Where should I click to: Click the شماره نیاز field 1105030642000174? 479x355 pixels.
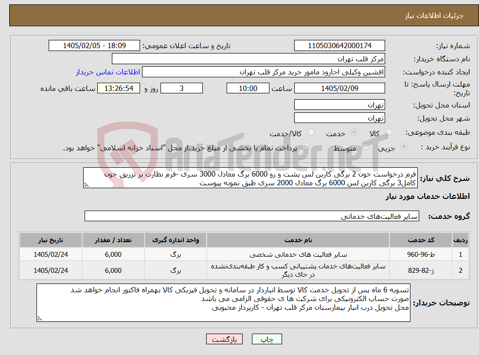click(x=339, y=46)
